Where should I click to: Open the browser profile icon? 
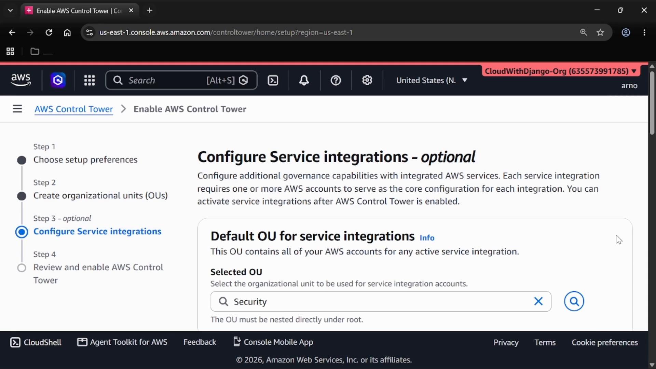coord(626,32)
